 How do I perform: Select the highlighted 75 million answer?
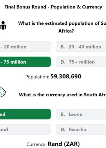click(25, 62)
